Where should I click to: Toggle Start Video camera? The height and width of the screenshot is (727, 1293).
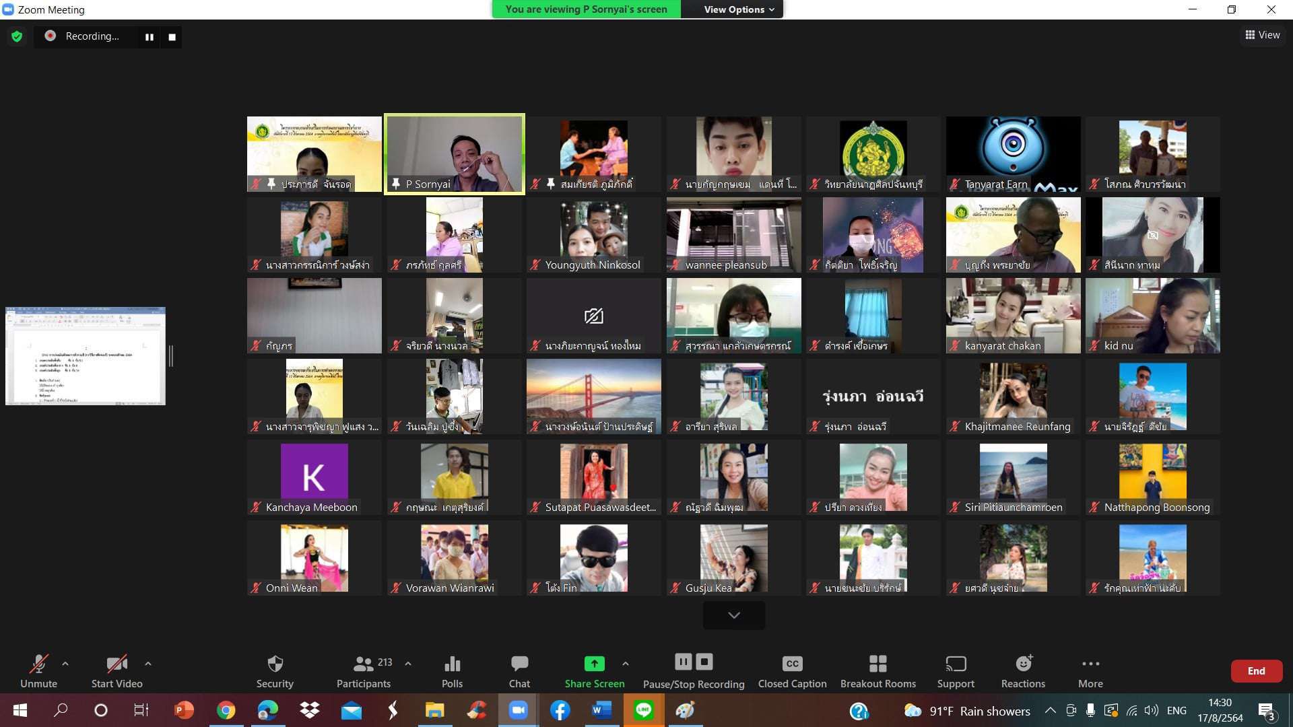(117, 670)
